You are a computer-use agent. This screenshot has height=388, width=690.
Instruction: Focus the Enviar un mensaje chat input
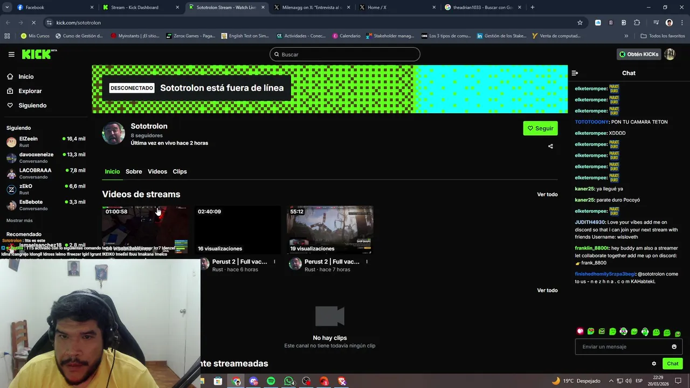629,347
